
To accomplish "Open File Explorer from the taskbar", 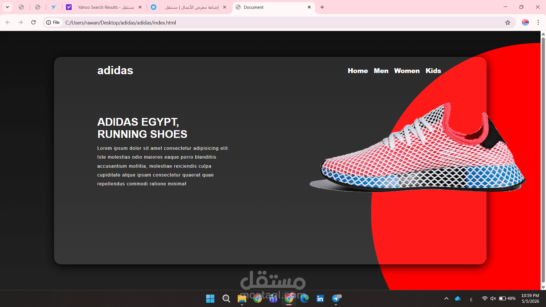I will click(x=242, y=298).
